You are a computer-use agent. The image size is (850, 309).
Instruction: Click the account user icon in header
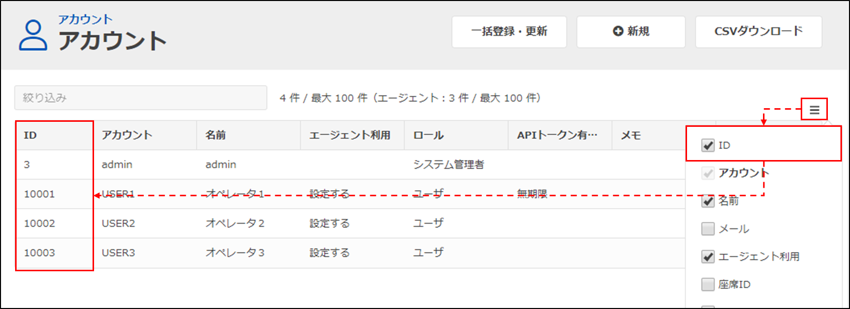[x=33, y=35]
